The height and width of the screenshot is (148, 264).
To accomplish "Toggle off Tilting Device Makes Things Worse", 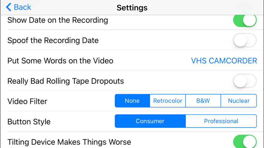I will [x=245, y=141].
